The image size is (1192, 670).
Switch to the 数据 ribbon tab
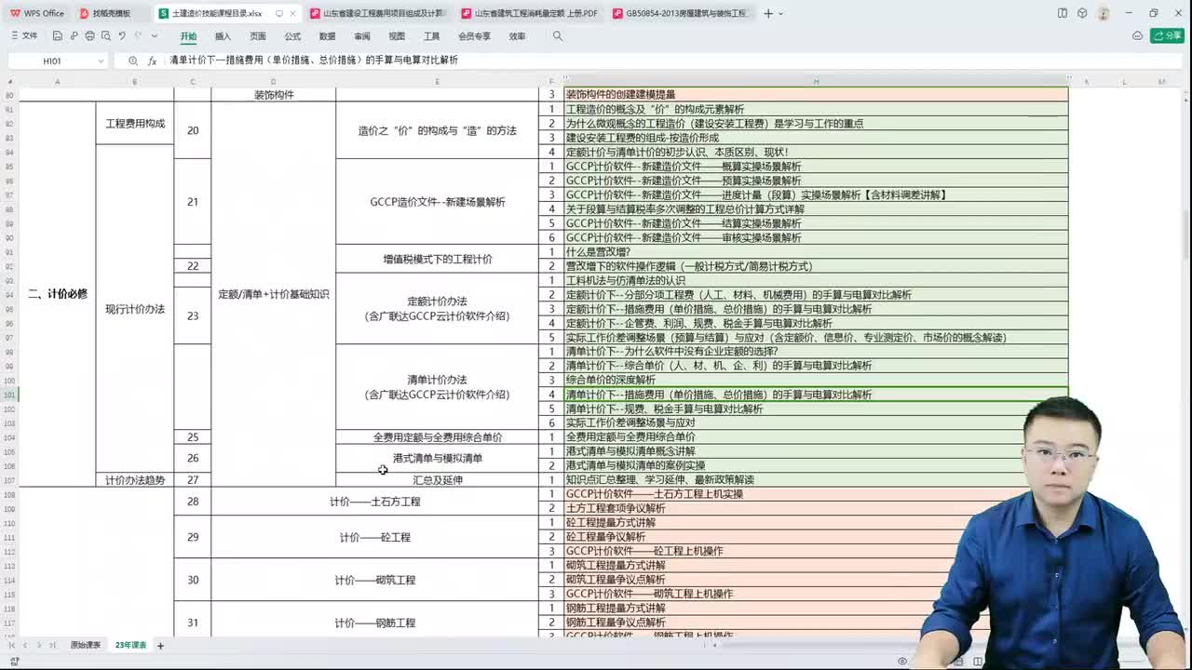point(327,35)
